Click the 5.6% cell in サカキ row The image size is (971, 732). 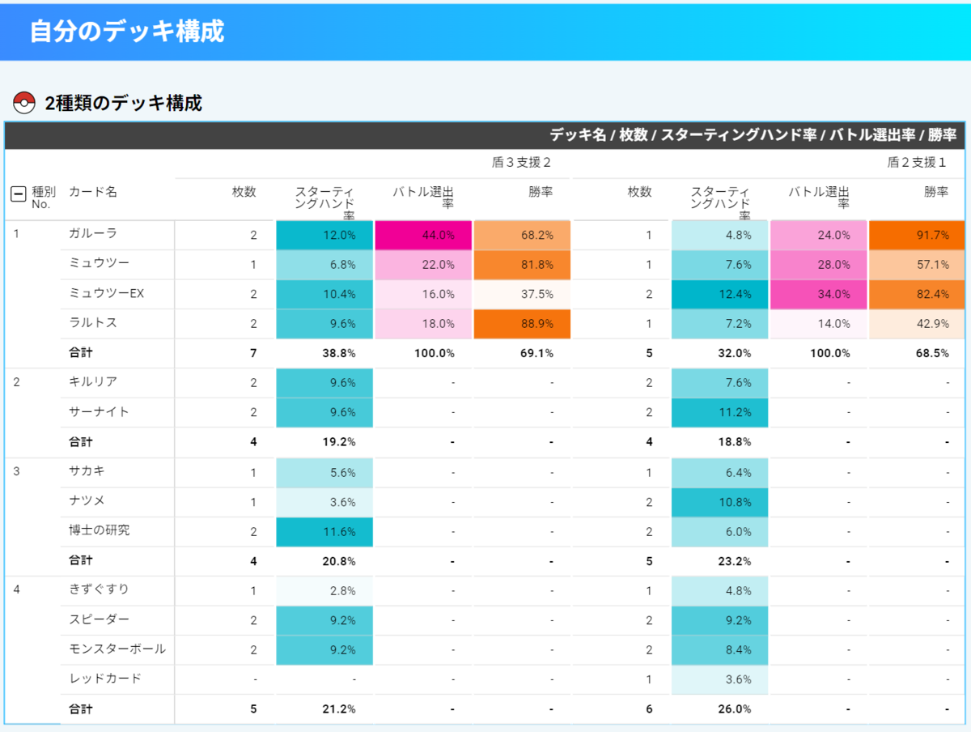click(x=324, y=472)
